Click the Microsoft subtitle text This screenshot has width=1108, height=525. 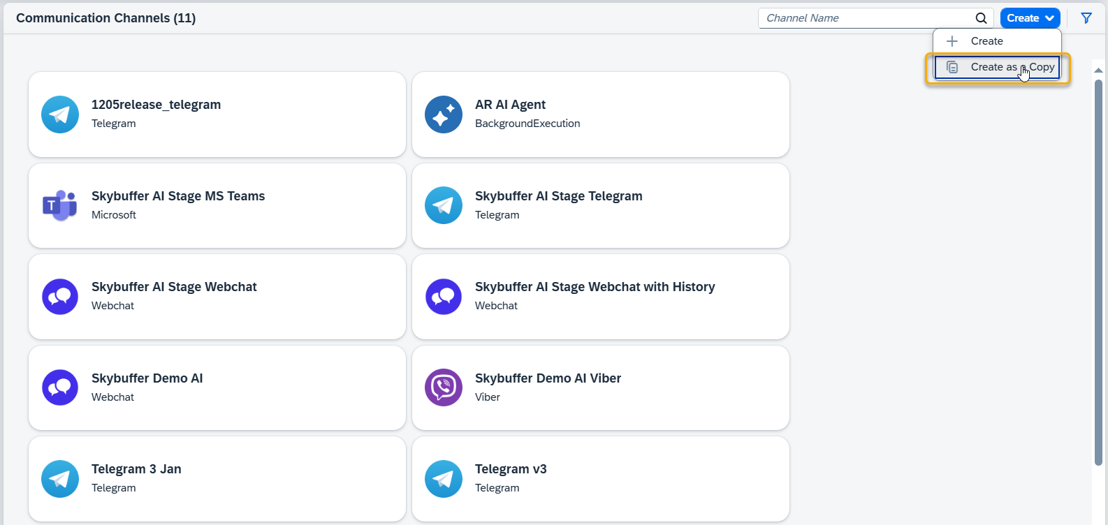click(114, 215)
